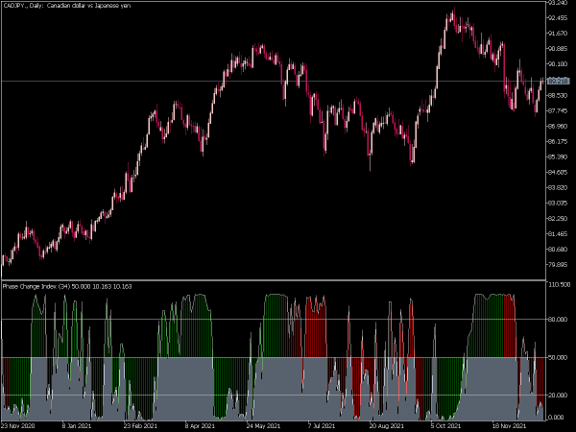The width and height of the screenshot is (576, 432).
Task: Click the 50.000 indicator level label
Action: coord(558,357)
